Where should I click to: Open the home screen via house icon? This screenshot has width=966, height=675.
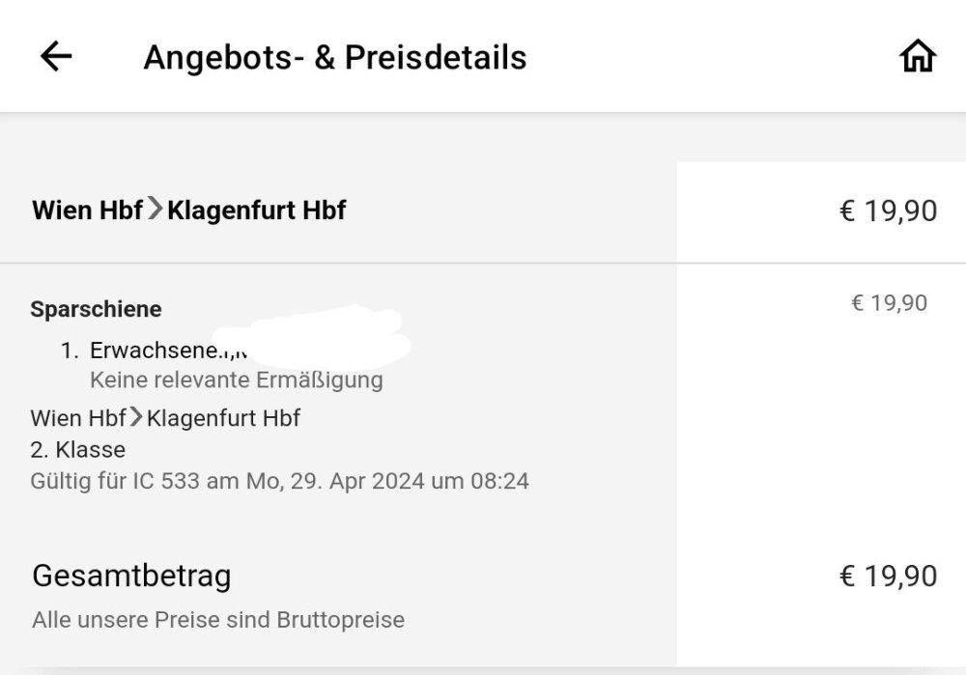pyautogui.click(x=918, y=58)
